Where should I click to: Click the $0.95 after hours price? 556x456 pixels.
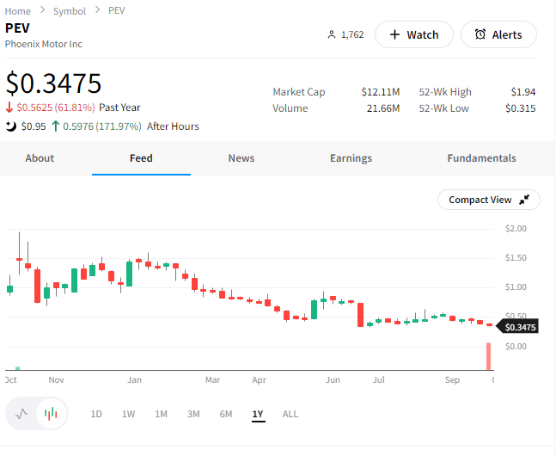[x=34, y=126]
